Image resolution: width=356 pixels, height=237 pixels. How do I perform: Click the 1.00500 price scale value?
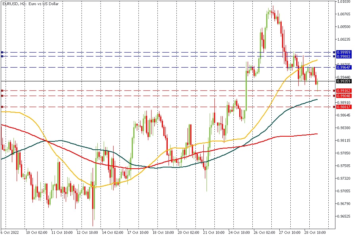(344, 27)
